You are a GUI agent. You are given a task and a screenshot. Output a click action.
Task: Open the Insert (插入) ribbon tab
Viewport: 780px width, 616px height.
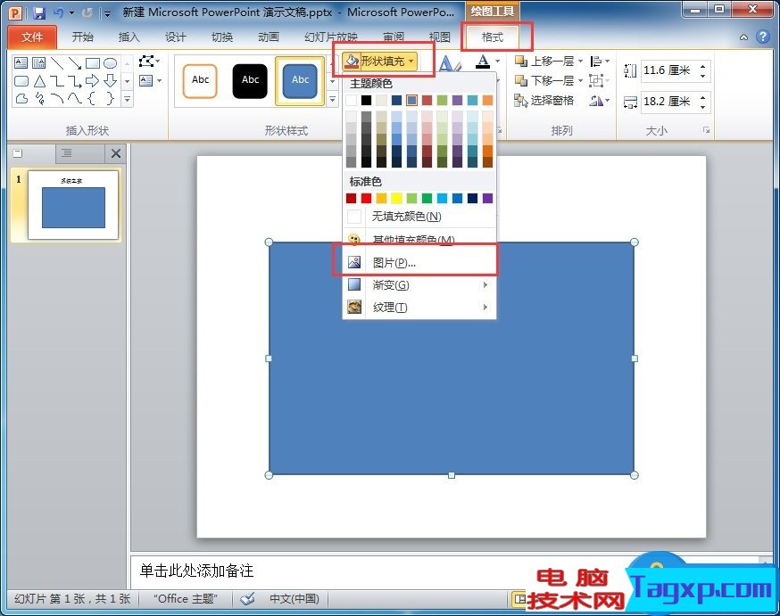(129, 37)
